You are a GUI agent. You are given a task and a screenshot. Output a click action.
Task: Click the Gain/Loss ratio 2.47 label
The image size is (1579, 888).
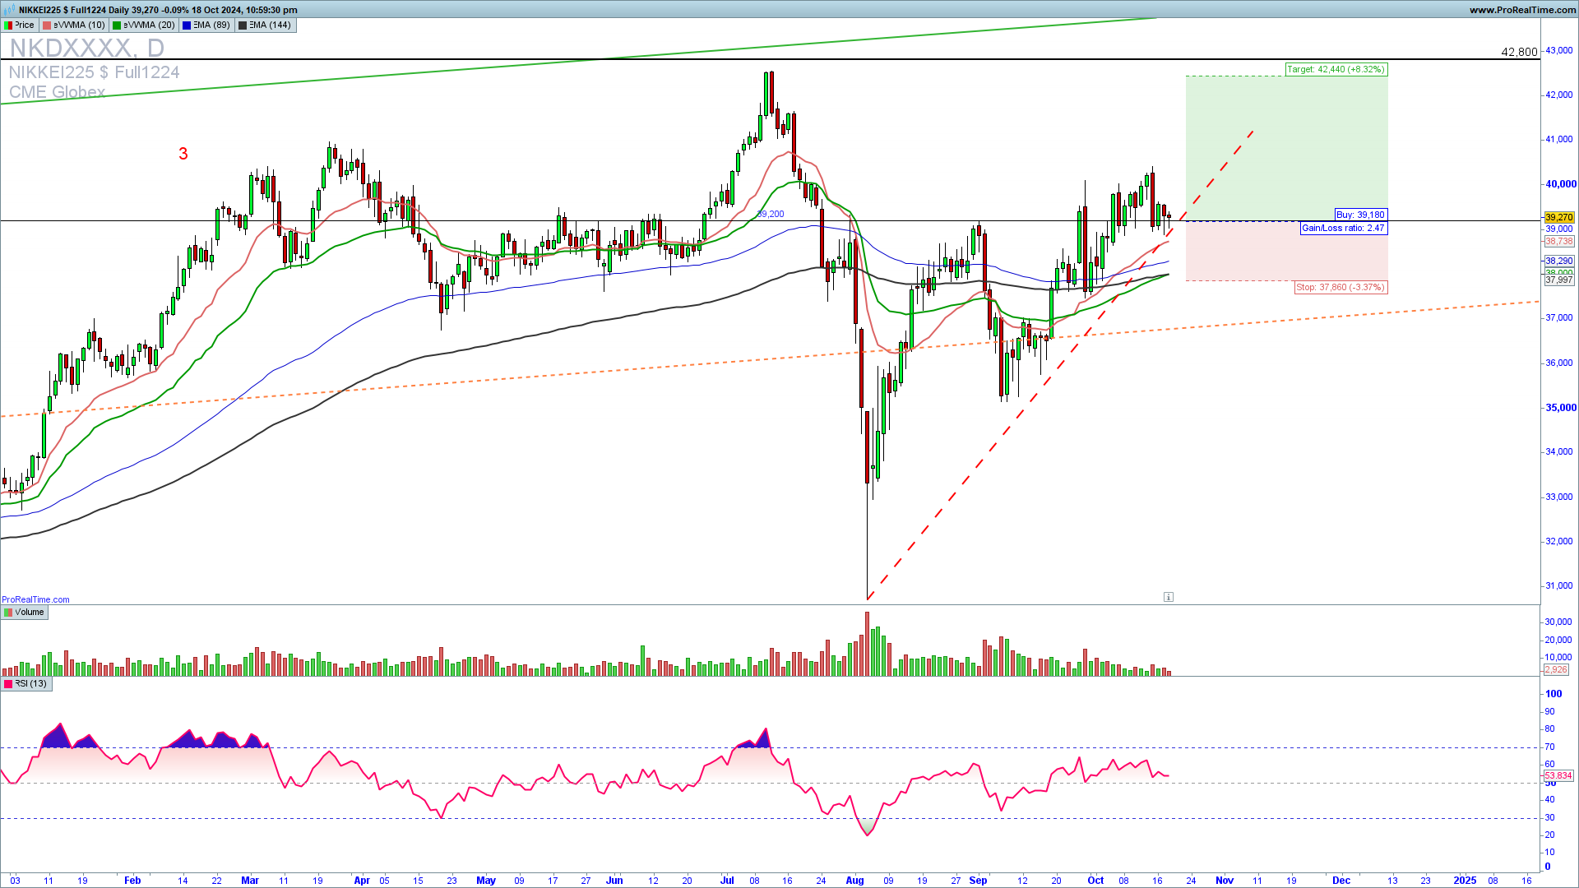1344,228
